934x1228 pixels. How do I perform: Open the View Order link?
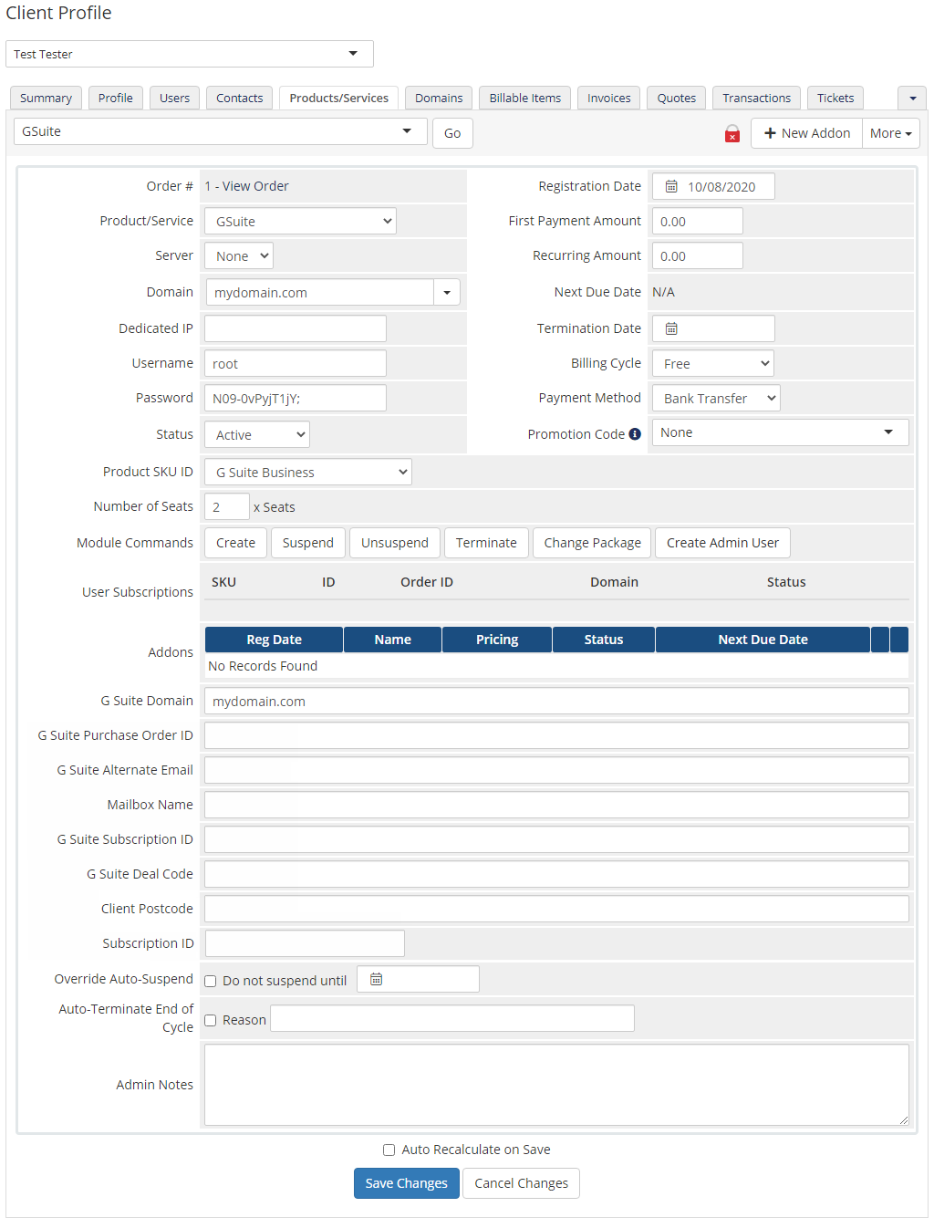[x=255, y=186]
